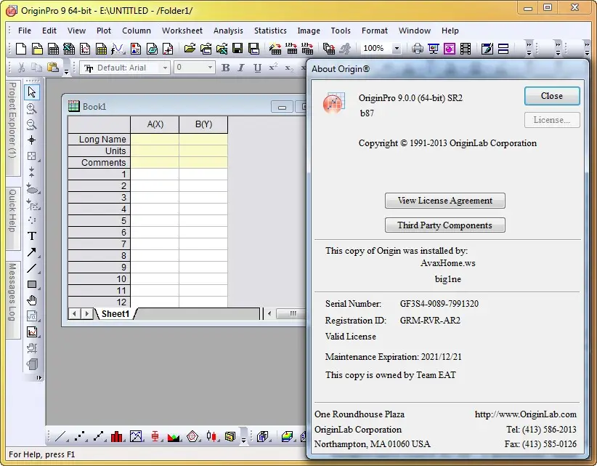Select the Text tool

point(32,236)
